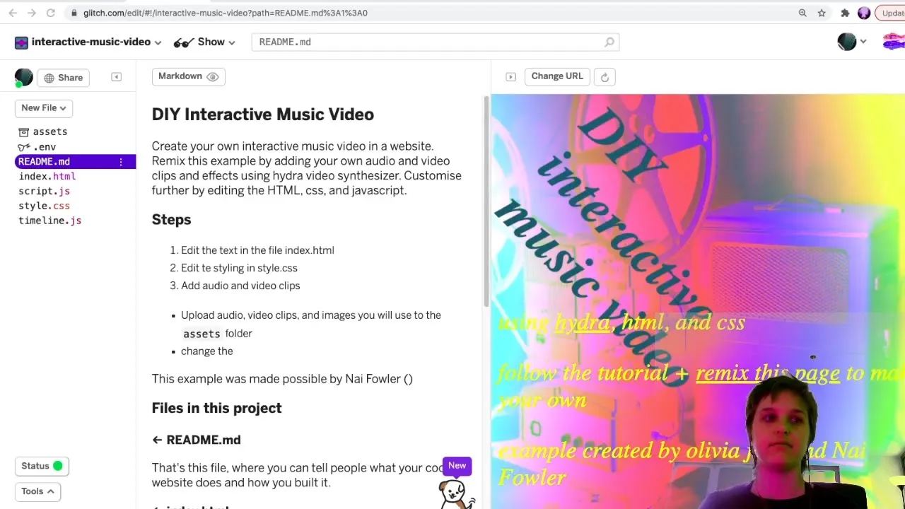
Task: Click the browser back arrow
Action: coord(13,13)
